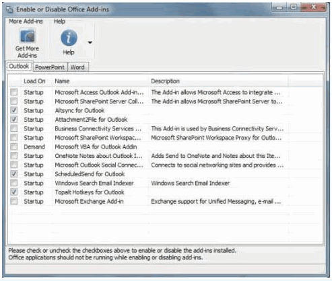Switch to the PowerPoint tab
The width and height of the screenshot is (332, 281).
coord(50,67)
